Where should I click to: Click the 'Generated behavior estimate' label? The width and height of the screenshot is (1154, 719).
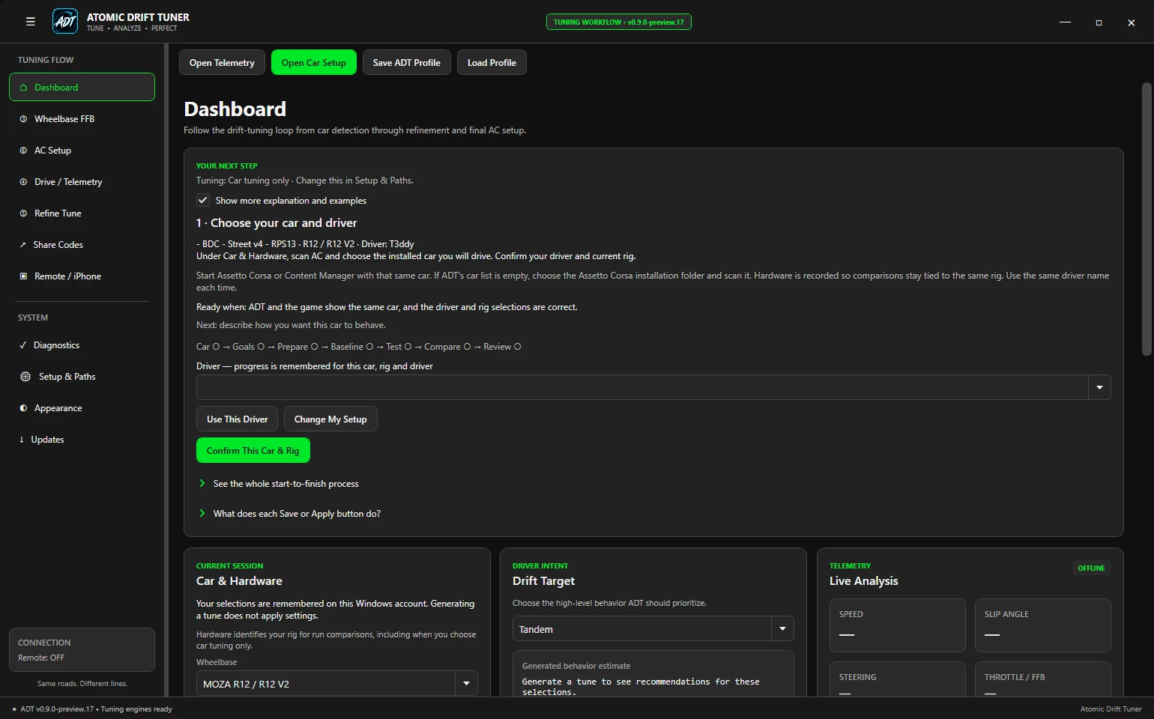pyautogui.click(x=576, y=666)
